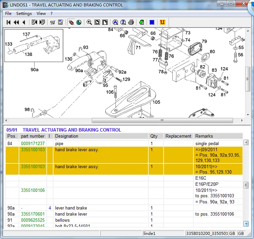Click the second page-fit view icon
This screenshot has width=254, height=239.
coord(105,22)
